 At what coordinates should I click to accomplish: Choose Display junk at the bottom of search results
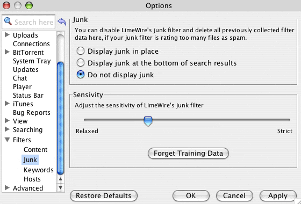pos(156,63)
